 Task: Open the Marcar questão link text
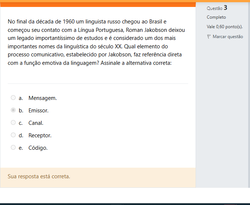[228, 37]
